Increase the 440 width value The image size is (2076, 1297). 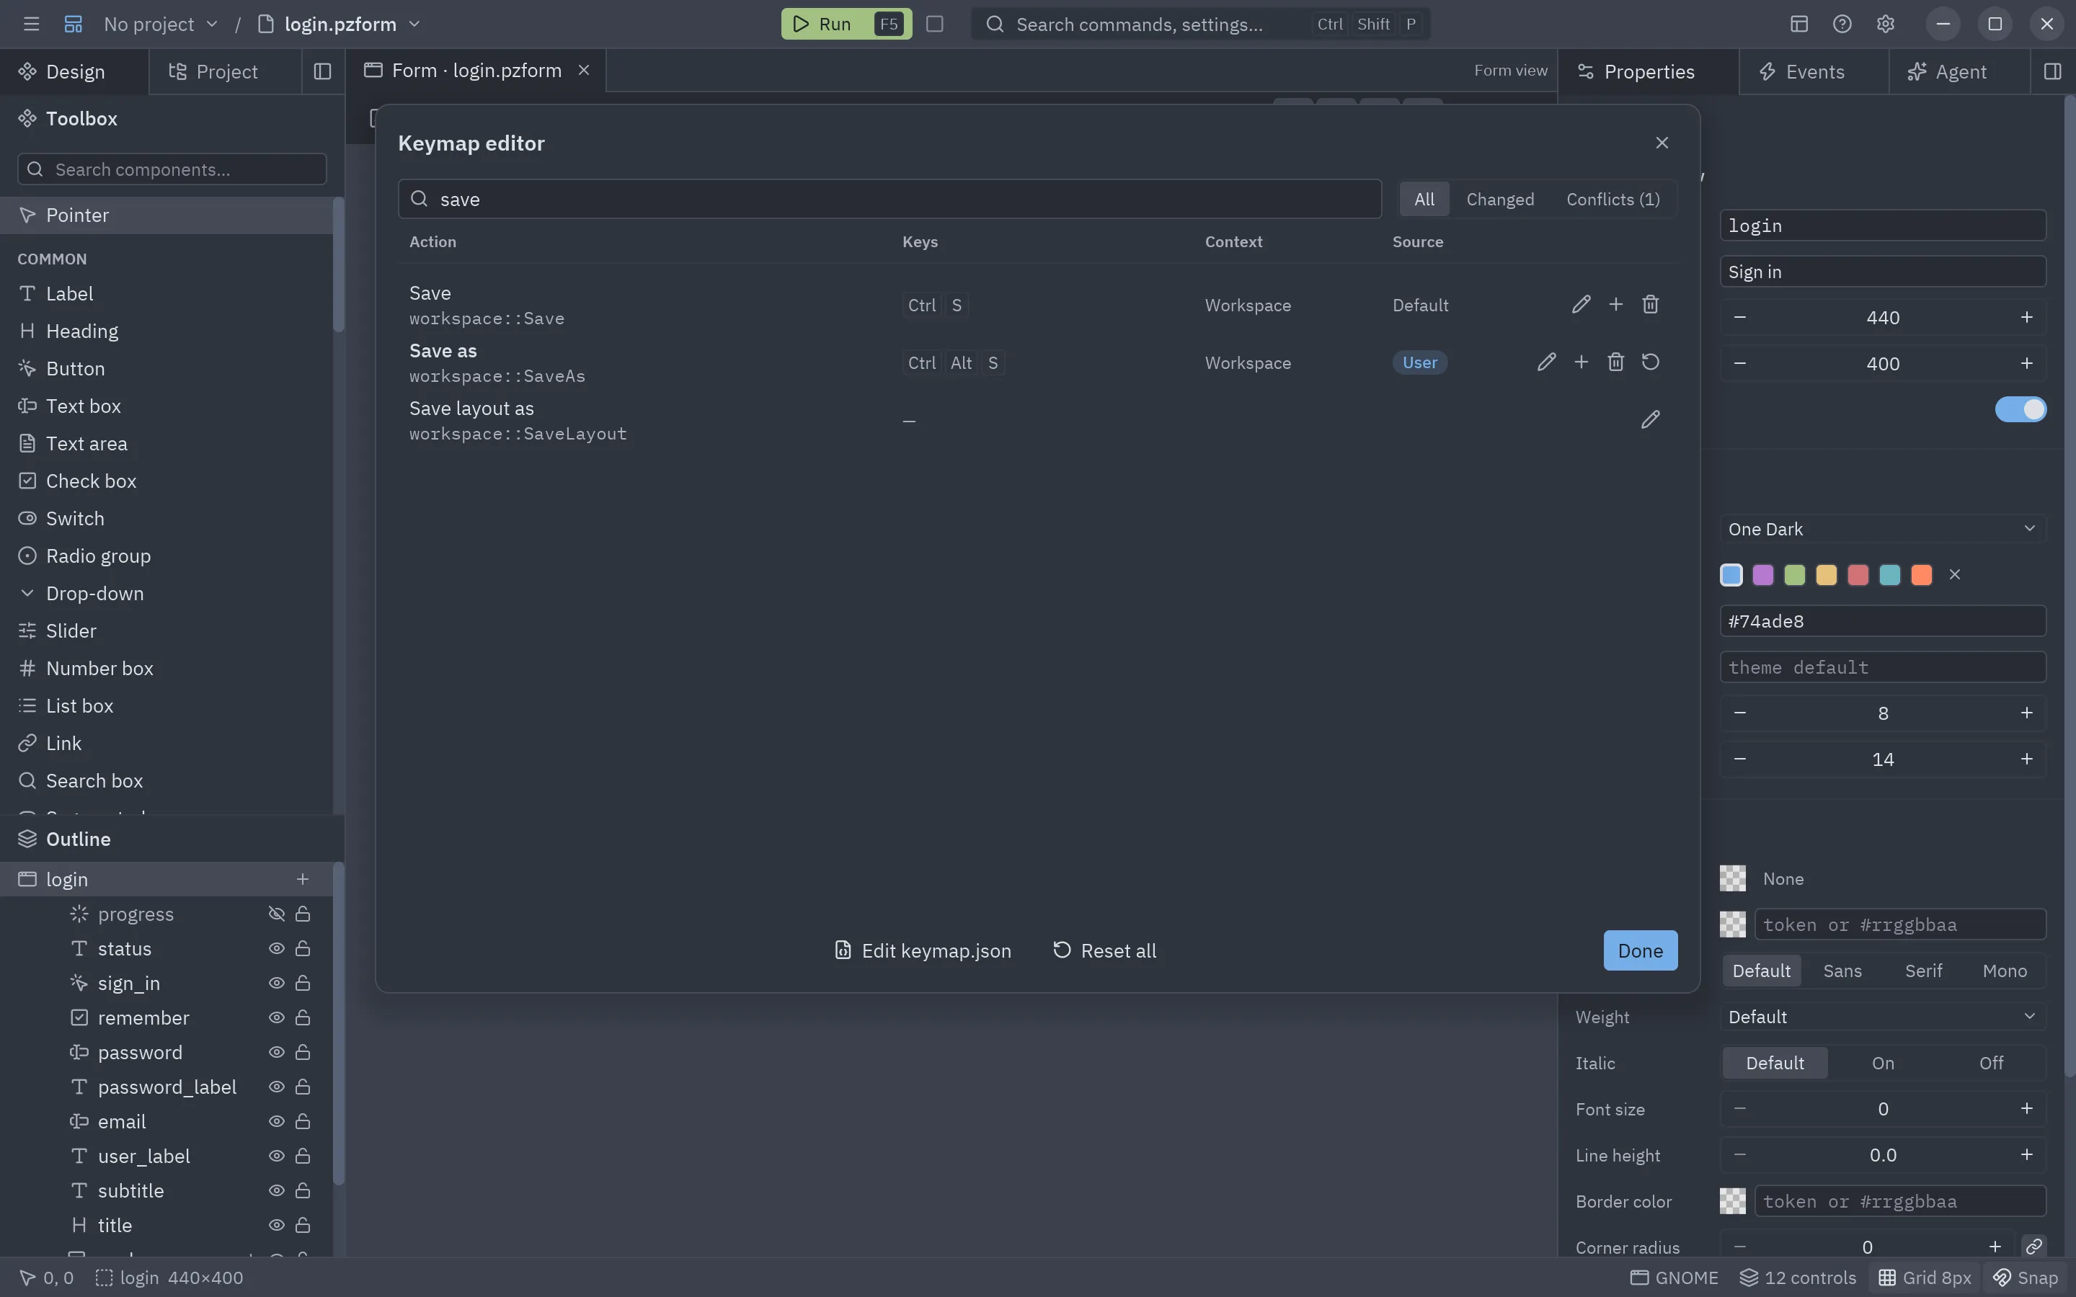tap(2026, 317)
